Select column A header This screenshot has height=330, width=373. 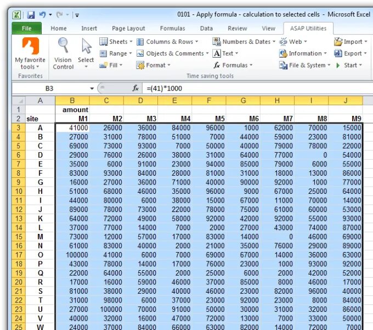pos(40,100)
